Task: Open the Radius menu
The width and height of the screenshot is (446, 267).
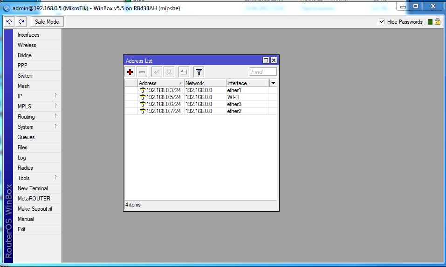Action: click(37, 167)
